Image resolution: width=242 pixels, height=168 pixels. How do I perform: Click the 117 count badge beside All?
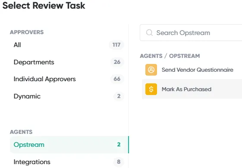point(116,45)
